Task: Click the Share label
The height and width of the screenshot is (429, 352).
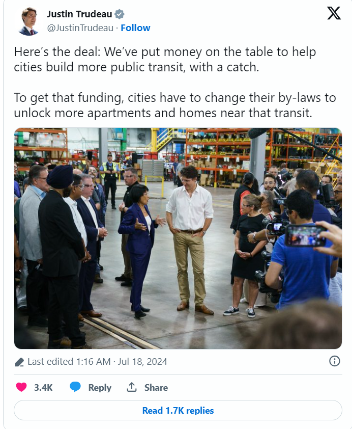Action: [156, 387]
